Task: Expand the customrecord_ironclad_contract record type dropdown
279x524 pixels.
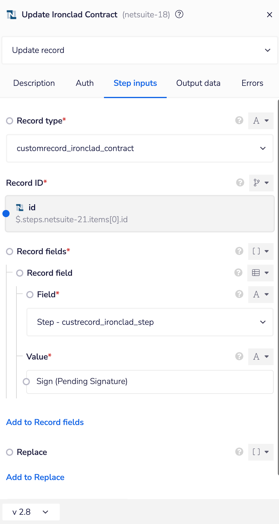Action: coord(139,148)
